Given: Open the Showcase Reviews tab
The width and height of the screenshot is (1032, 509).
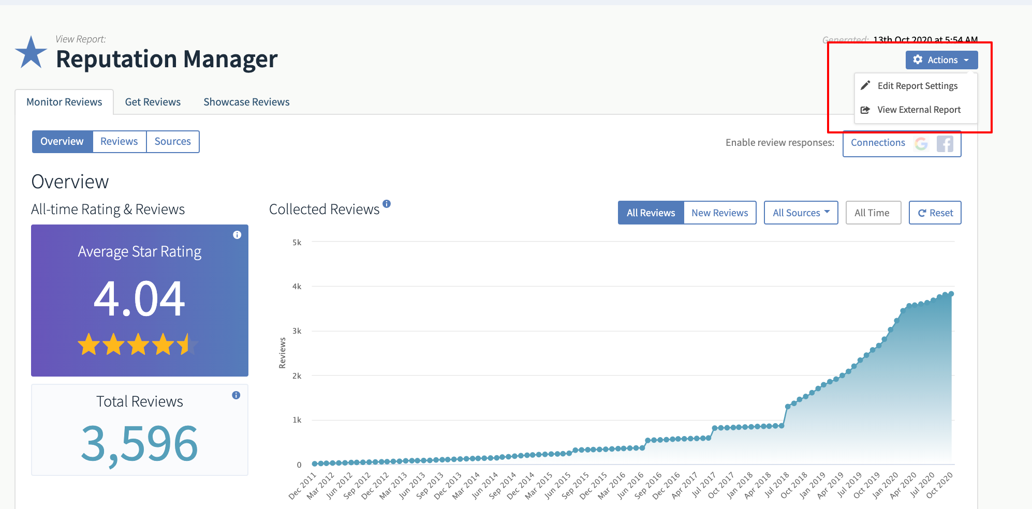Looking at the screenshot, I should [246, 101].
